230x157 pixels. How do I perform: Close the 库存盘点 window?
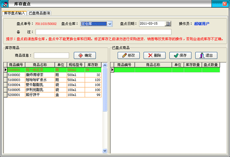point(225,4)
